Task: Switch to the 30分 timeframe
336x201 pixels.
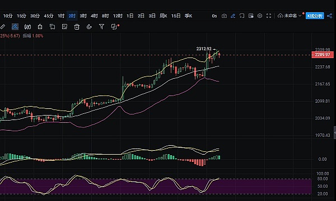Action: [35, 16]
